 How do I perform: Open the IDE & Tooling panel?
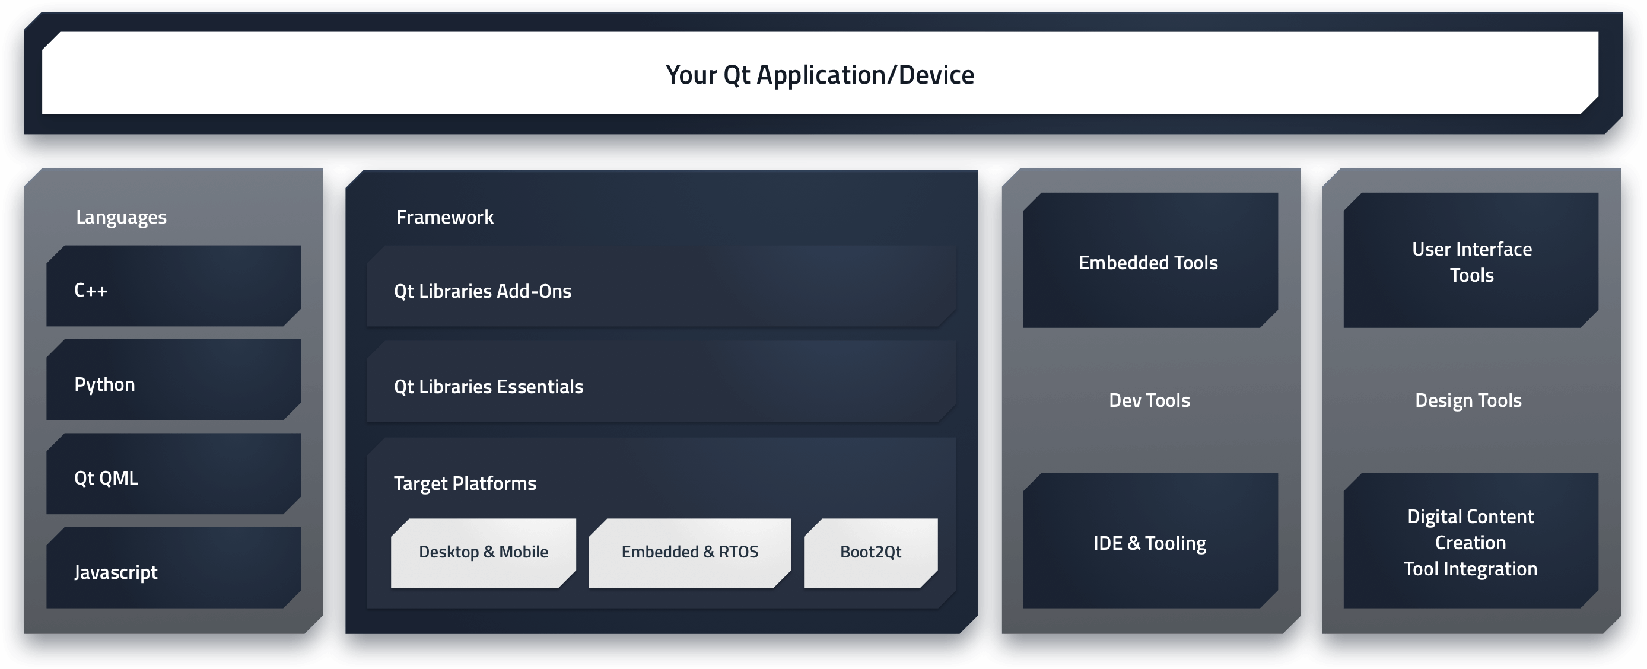tap(1148, 543)
